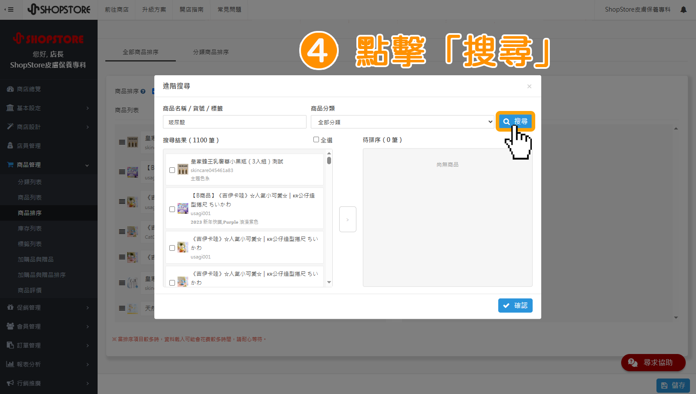Click the ShopStore皮膚保養專科 account name
This screenshot has width=696, height=394.
pos(638,9)
